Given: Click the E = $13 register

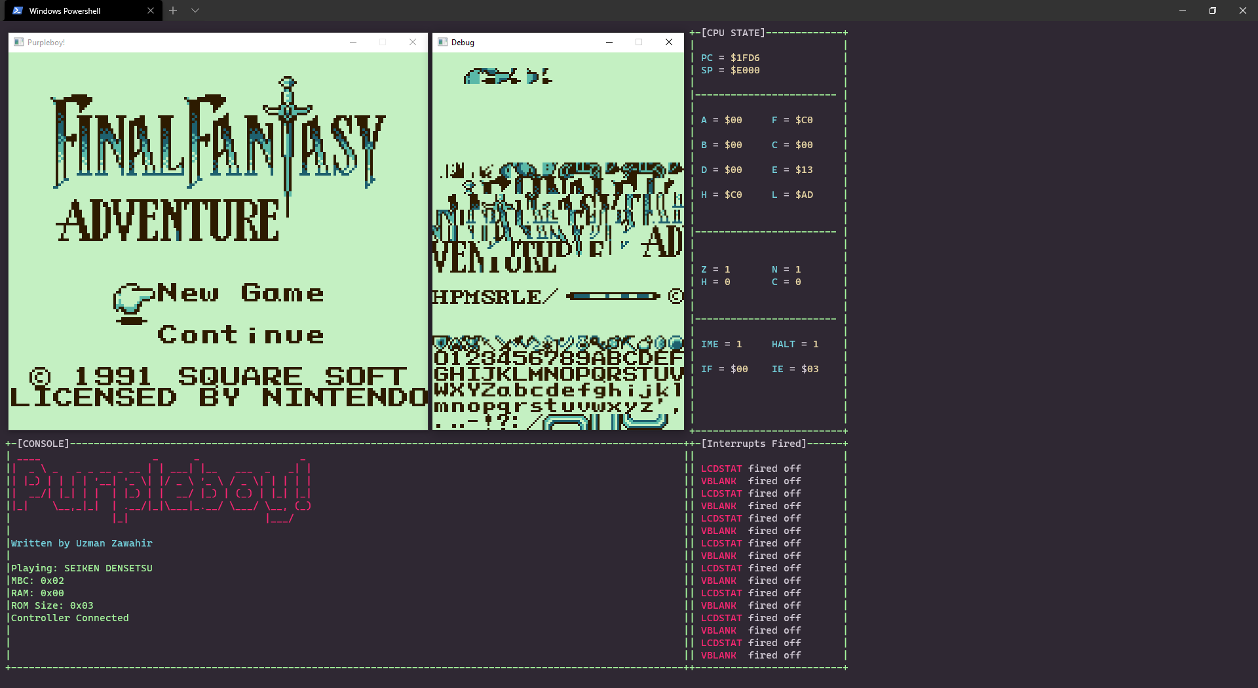Looking at the screenshot, I should (x=792, y=170).
